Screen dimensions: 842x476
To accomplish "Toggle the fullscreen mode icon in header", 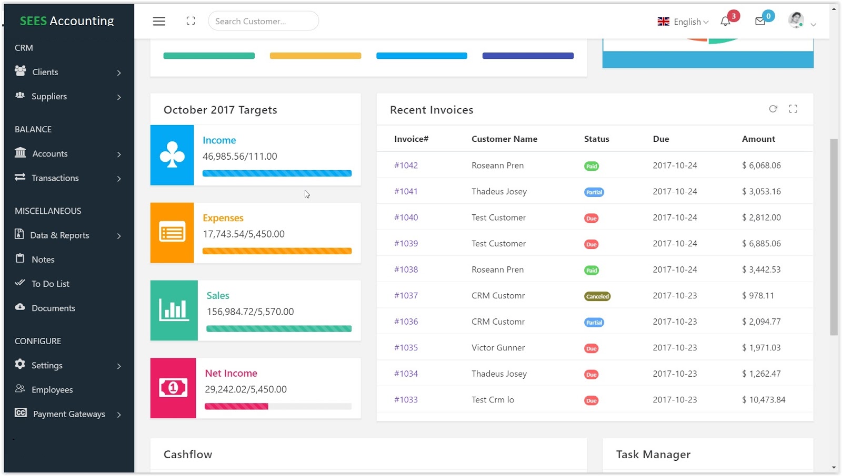I will (x=191, y=20).
